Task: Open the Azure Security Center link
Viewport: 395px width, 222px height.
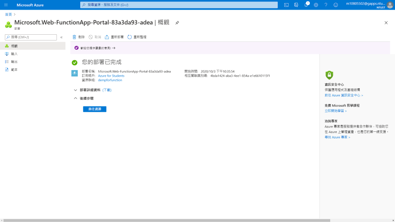Action: 344,96
